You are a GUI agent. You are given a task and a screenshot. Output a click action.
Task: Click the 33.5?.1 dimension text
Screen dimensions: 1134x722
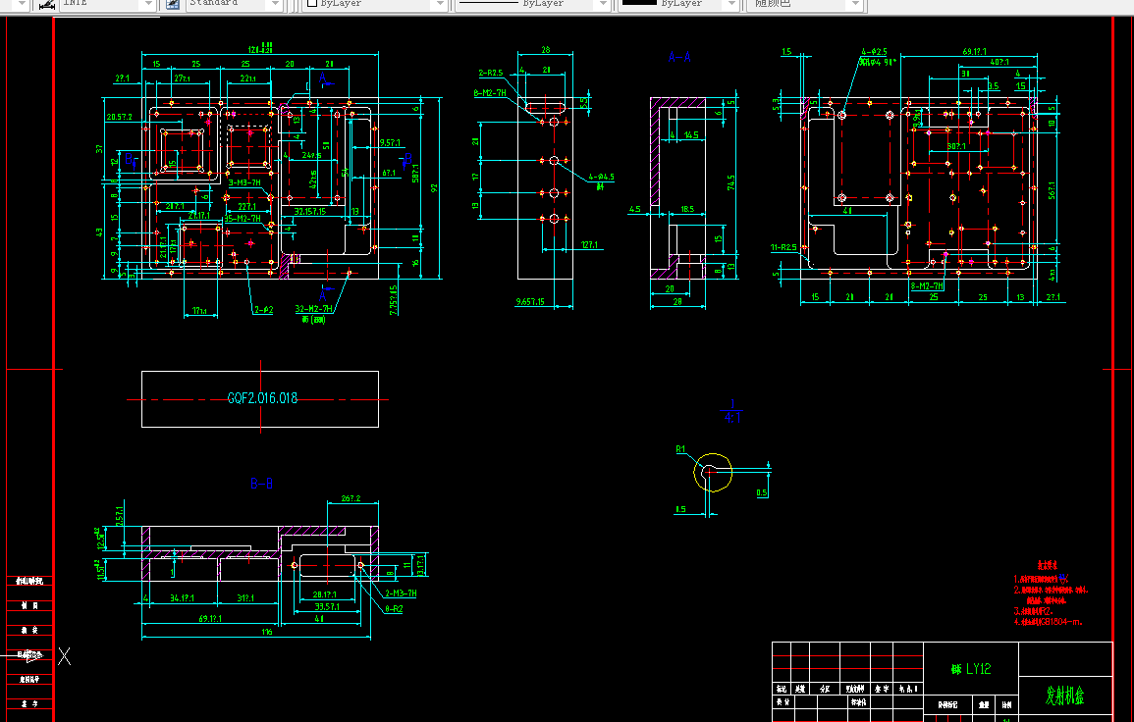point(328,607)
